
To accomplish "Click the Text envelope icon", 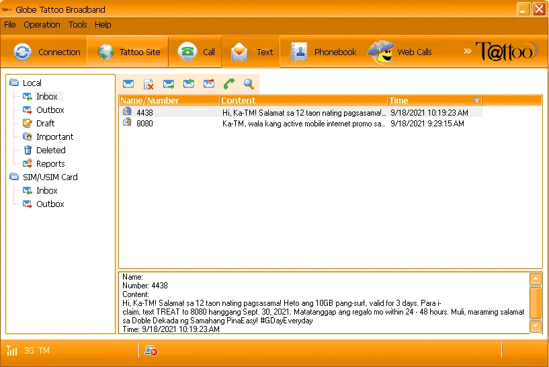I will [x=239, y=52].
